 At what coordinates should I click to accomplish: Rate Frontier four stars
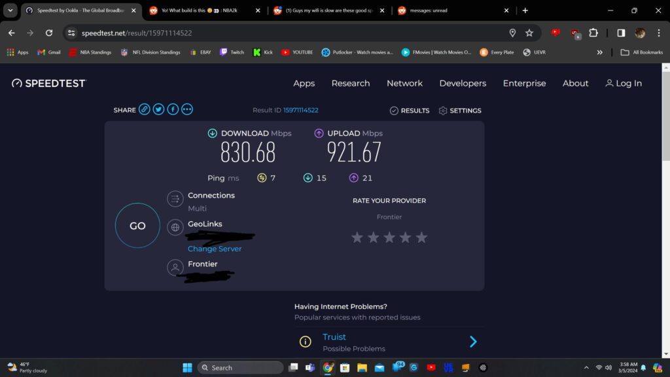click(405, 237)
